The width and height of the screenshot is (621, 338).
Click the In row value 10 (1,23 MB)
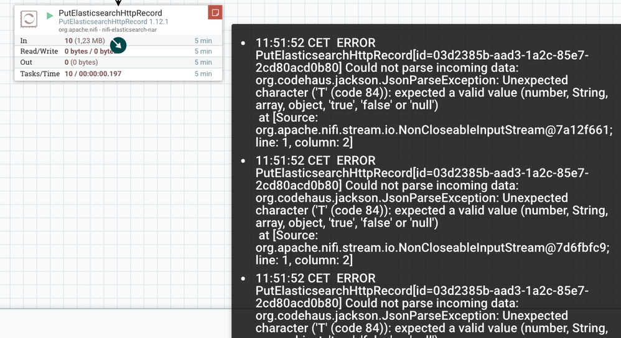pyautogui.click(x=85, y=41)
